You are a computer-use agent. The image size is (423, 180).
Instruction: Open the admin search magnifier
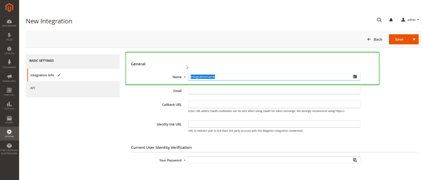(379, 20)
